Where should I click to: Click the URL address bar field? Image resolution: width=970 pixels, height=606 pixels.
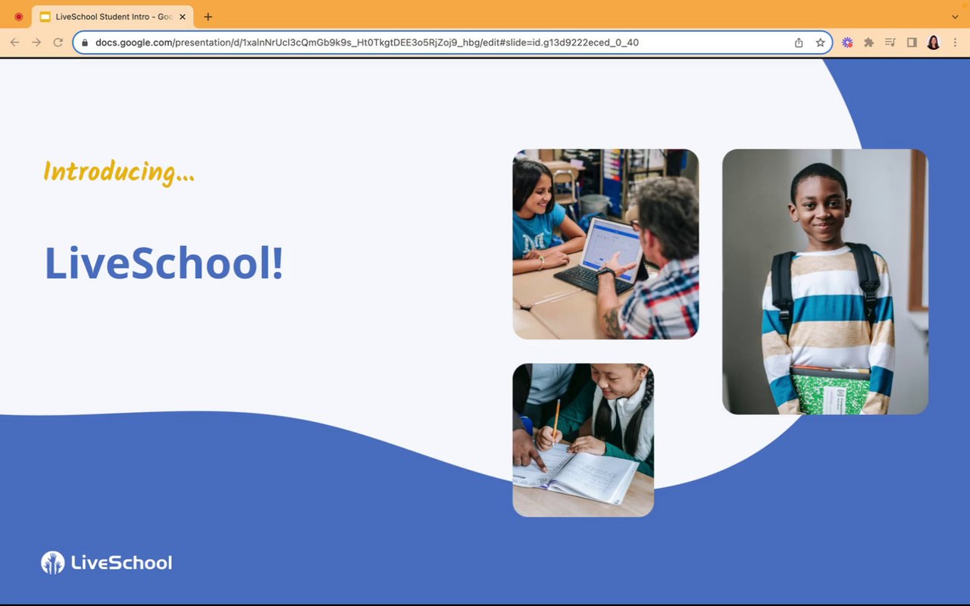coord(453,42)
